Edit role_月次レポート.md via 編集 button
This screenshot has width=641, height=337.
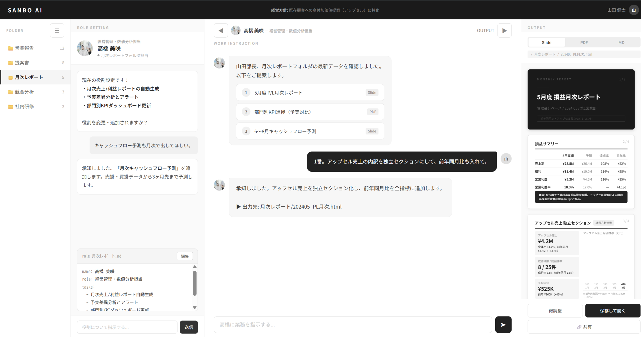pos(185,256)
